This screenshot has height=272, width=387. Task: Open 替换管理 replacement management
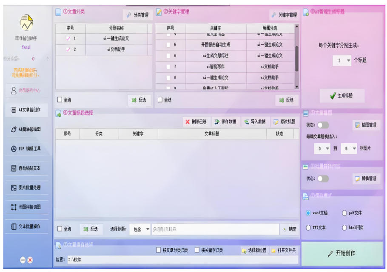[366, 179]
